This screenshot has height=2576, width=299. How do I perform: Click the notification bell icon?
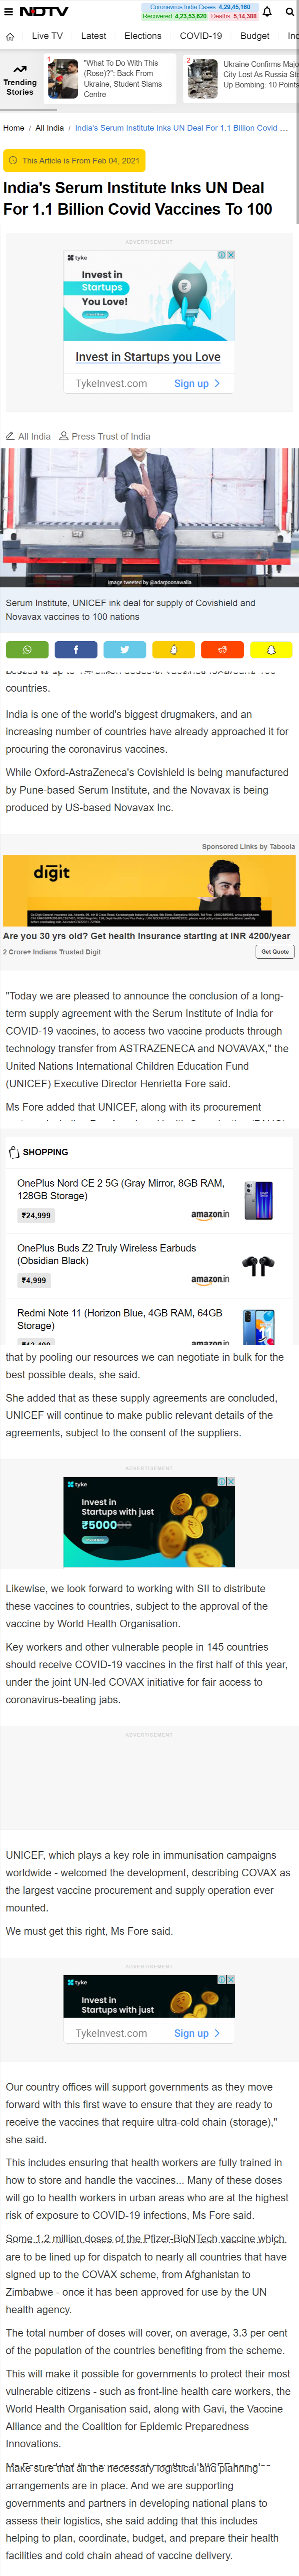[x=267, y=12]
